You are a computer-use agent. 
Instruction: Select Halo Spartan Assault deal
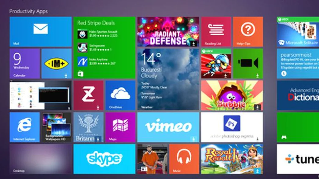click(x=97, y=34)
